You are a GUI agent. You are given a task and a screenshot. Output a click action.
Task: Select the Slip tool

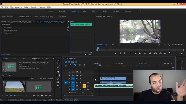[58, 75]
